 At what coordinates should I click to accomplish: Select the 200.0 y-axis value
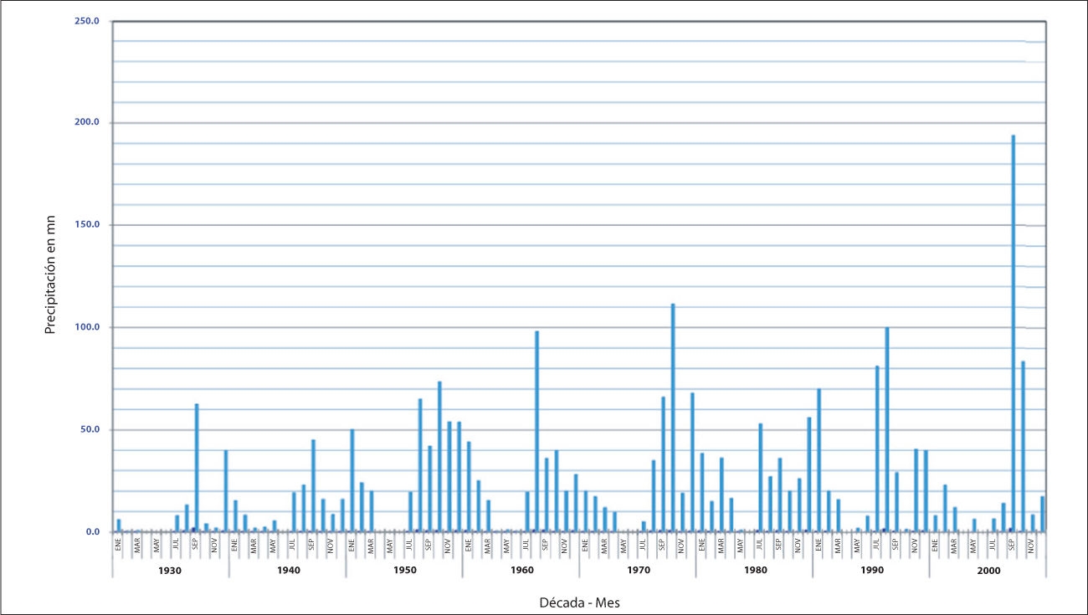coord(87,122)
